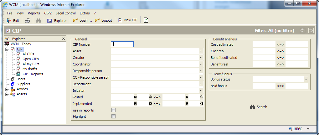319x135 pixels.
Task: Click the binoculars find icon in toolbar
Action: click(39, 20)
